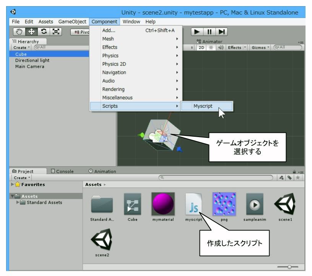Screen dimensions: 312x276
Task: Switch to the Animator tab
Action: (209, 41)
